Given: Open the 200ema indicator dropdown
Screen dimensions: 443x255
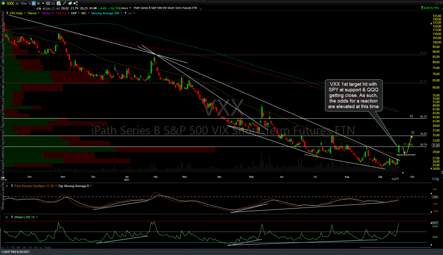Looking at the screenshot, I should coord(68,13).
